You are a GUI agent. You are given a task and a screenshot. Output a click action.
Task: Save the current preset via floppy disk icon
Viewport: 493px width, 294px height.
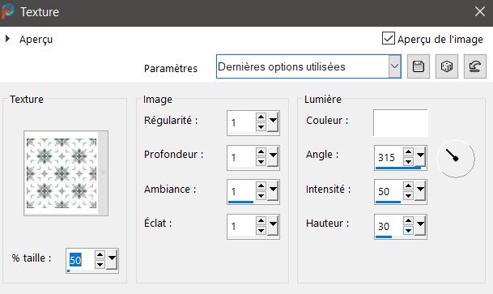click(419, 66)
